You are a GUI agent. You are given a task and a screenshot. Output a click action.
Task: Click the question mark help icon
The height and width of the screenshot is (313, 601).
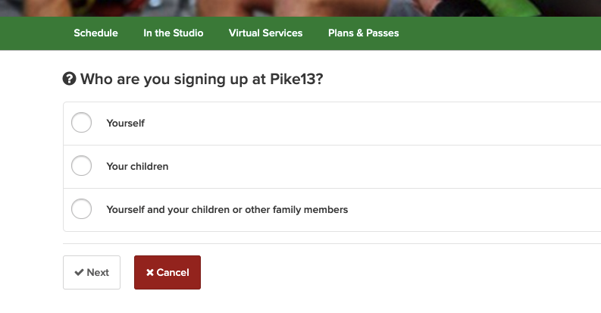click(69, 79)
